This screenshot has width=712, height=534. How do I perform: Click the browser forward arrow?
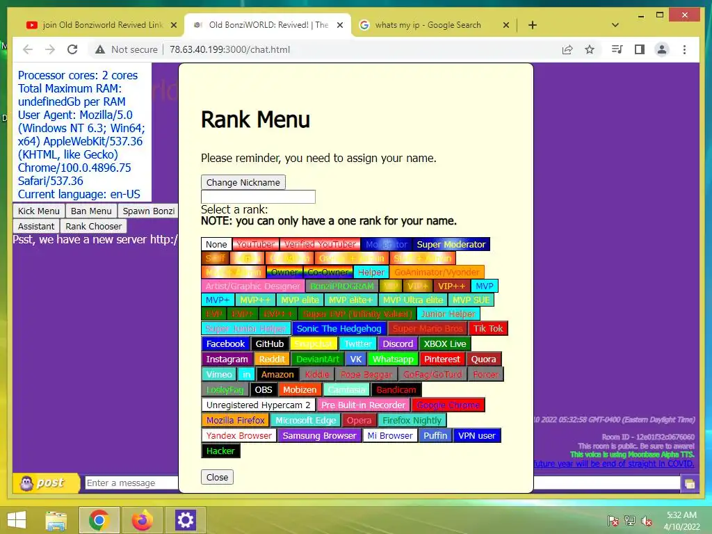(50, 49)
